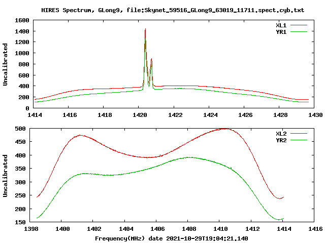Click the upper plot's Uncalibrated axis label

[x=5, y=64]
